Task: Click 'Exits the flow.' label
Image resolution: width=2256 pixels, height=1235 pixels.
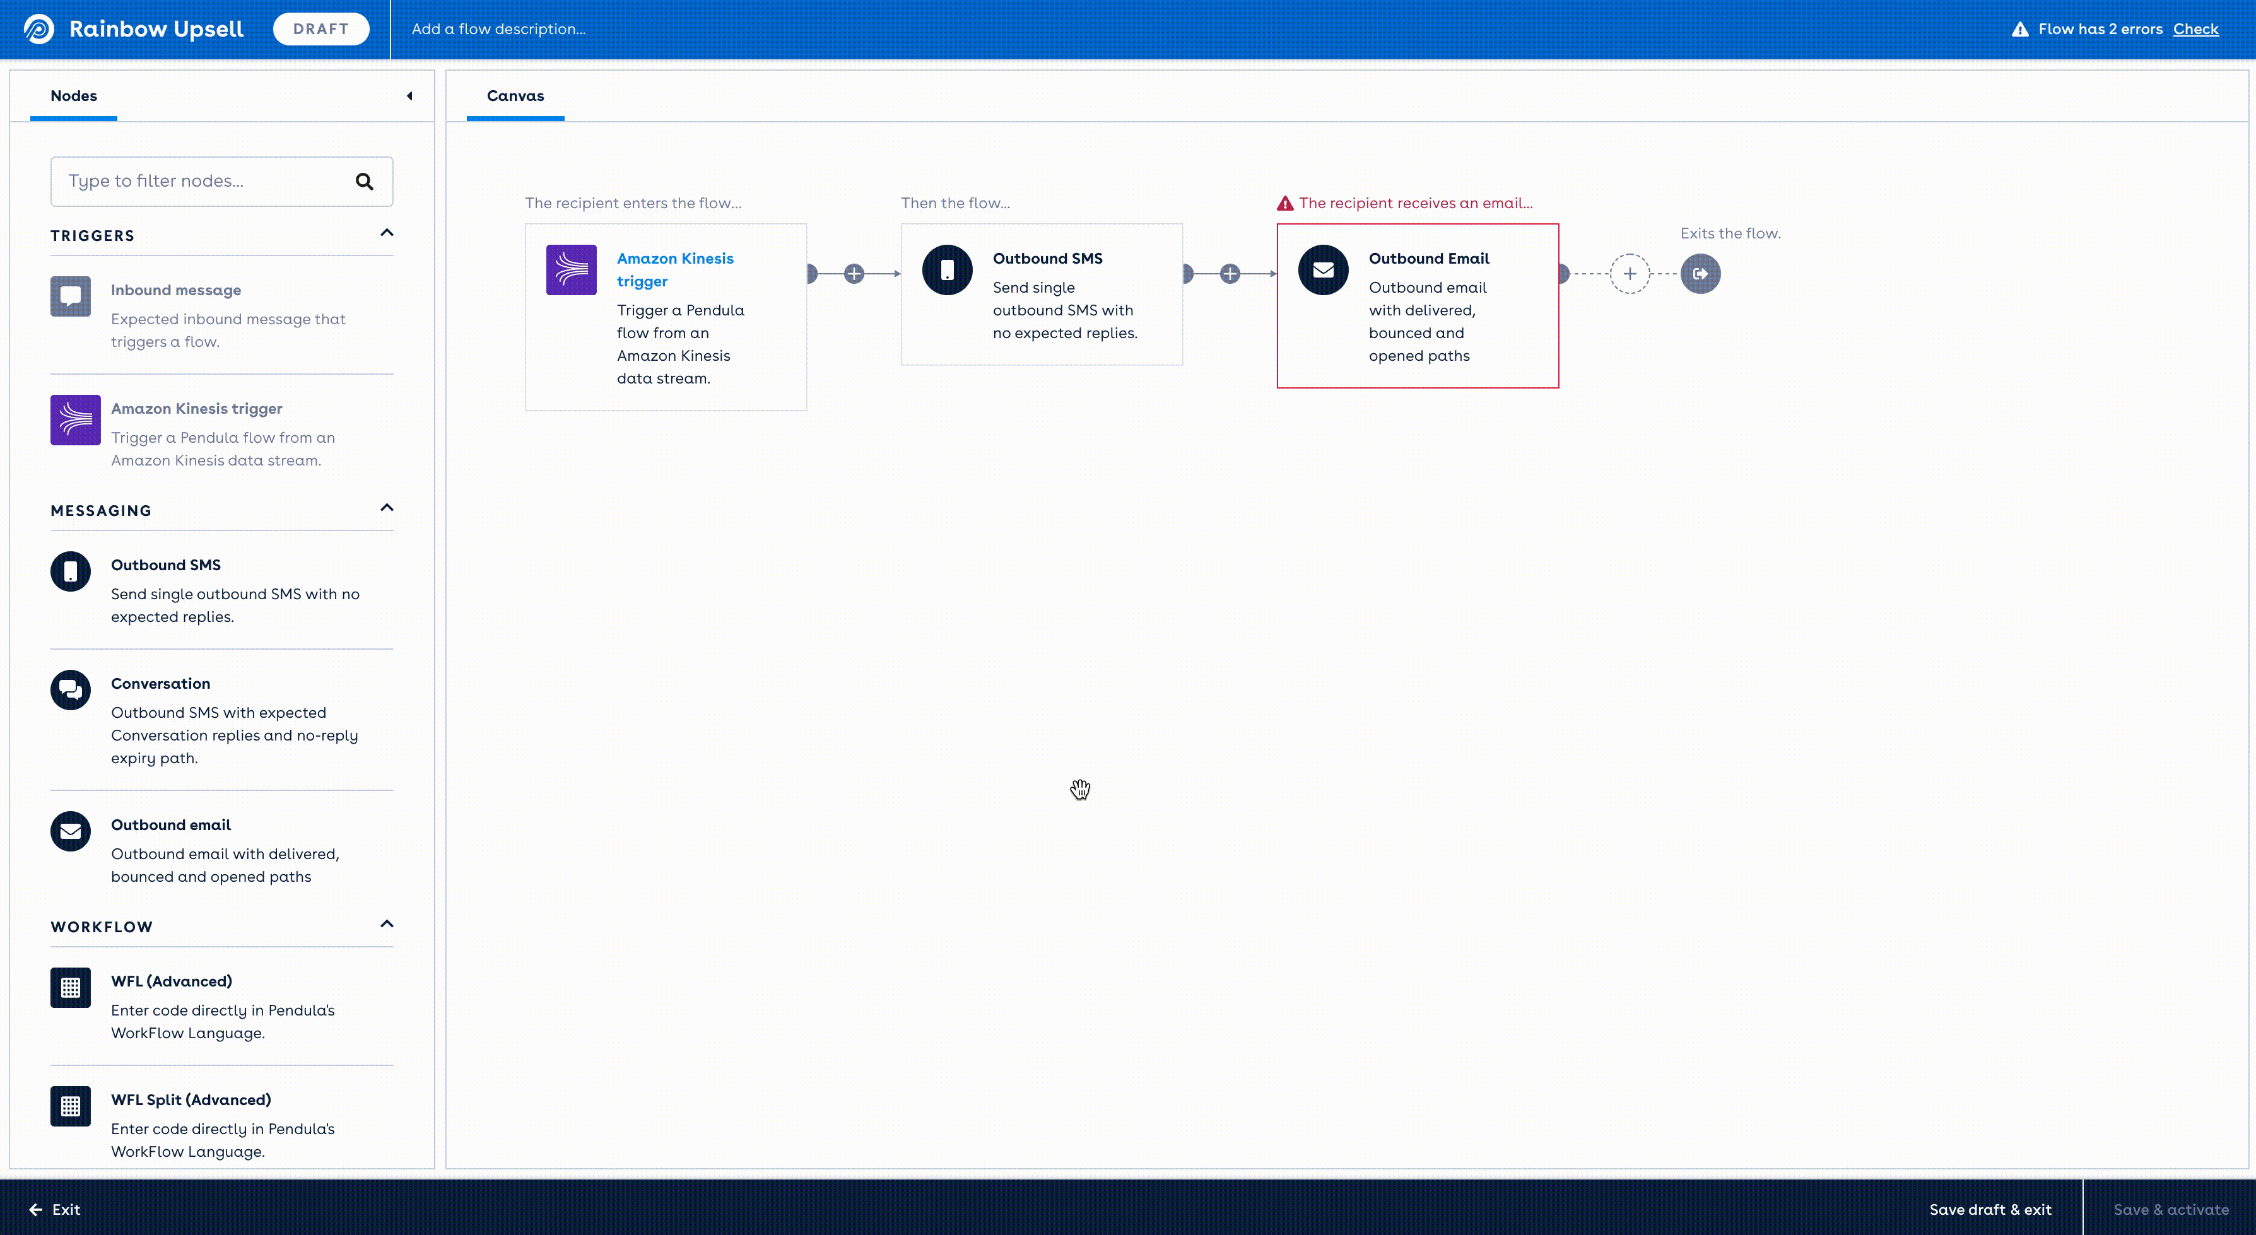Action: [1730, 233]
